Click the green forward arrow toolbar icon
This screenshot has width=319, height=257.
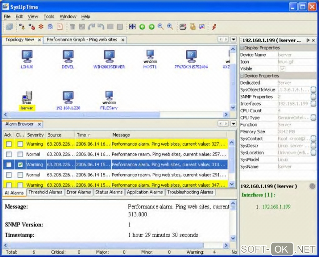pos(152,27)
